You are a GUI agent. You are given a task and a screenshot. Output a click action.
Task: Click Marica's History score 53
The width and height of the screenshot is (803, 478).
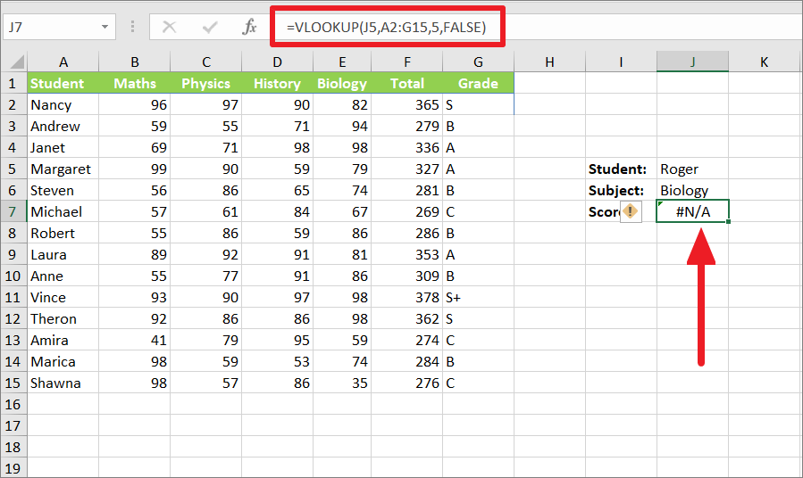pyautogui.click(x=277, y=362)
